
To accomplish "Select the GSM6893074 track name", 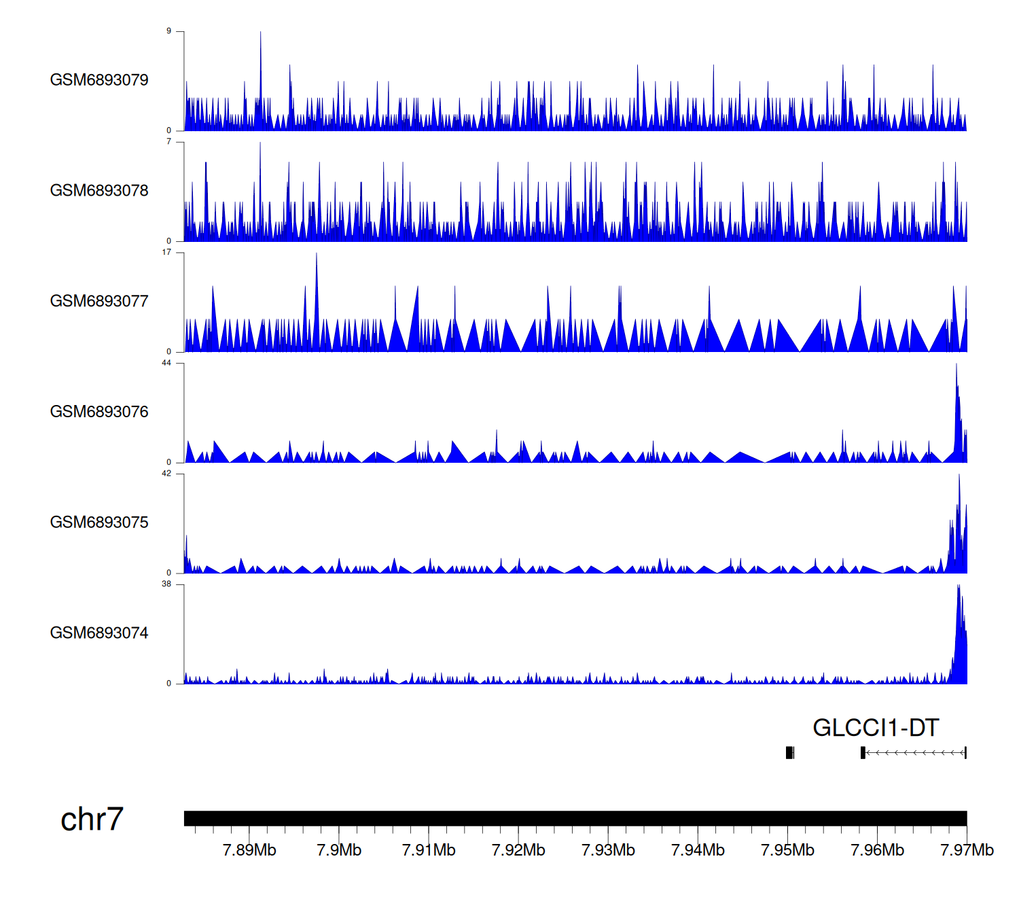I will pyautogui.click(x=99, y=633).
